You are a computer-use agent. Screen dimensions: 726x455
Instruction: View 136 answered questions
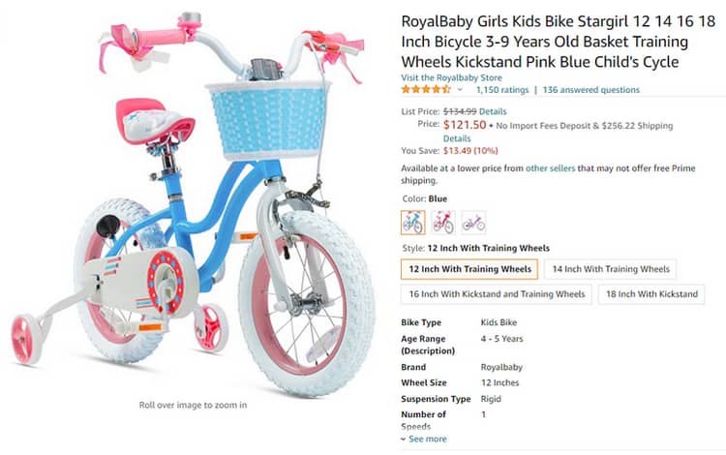pyautogui.click(x=590, y=90)
